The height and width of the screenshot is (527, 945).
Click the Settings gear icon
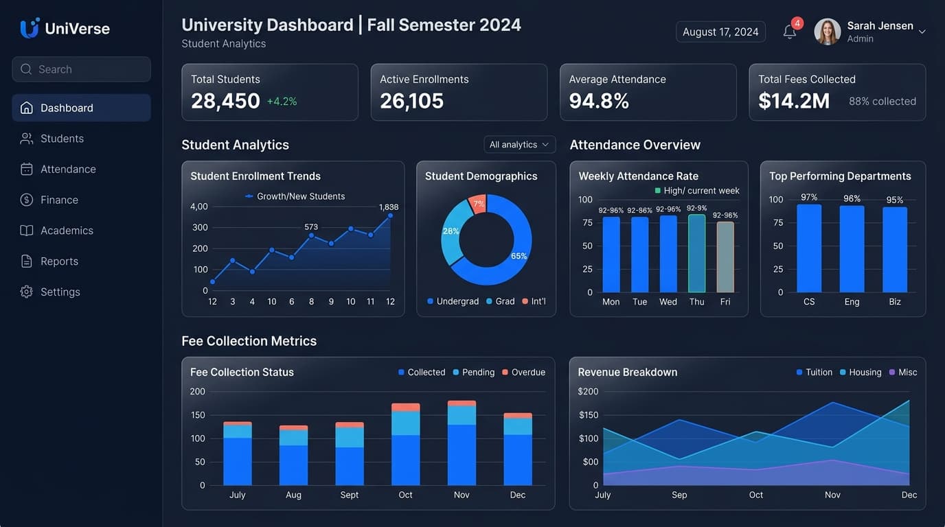27,292
